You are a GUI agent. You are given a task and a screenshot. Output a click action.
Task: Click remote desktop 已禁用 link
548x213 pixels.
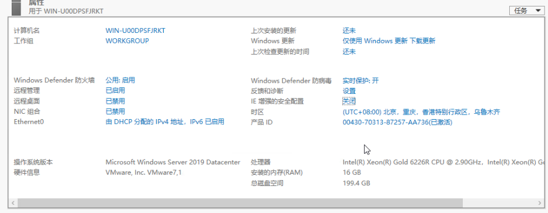coord(115,102)
